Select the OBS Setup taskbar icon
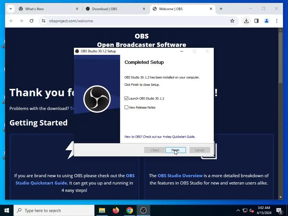The width and height of the screenshot is (288, 216). coord(143,210)
